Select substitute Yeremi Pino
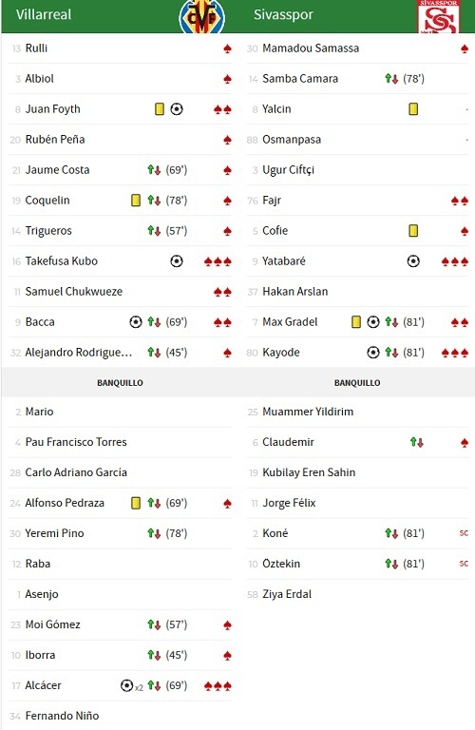Viewport: 475px width, 730px height. [x=54, y=533]
